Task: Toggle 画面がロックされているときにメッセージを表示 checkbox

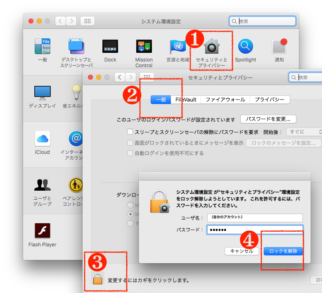Action: coord(130,143)
